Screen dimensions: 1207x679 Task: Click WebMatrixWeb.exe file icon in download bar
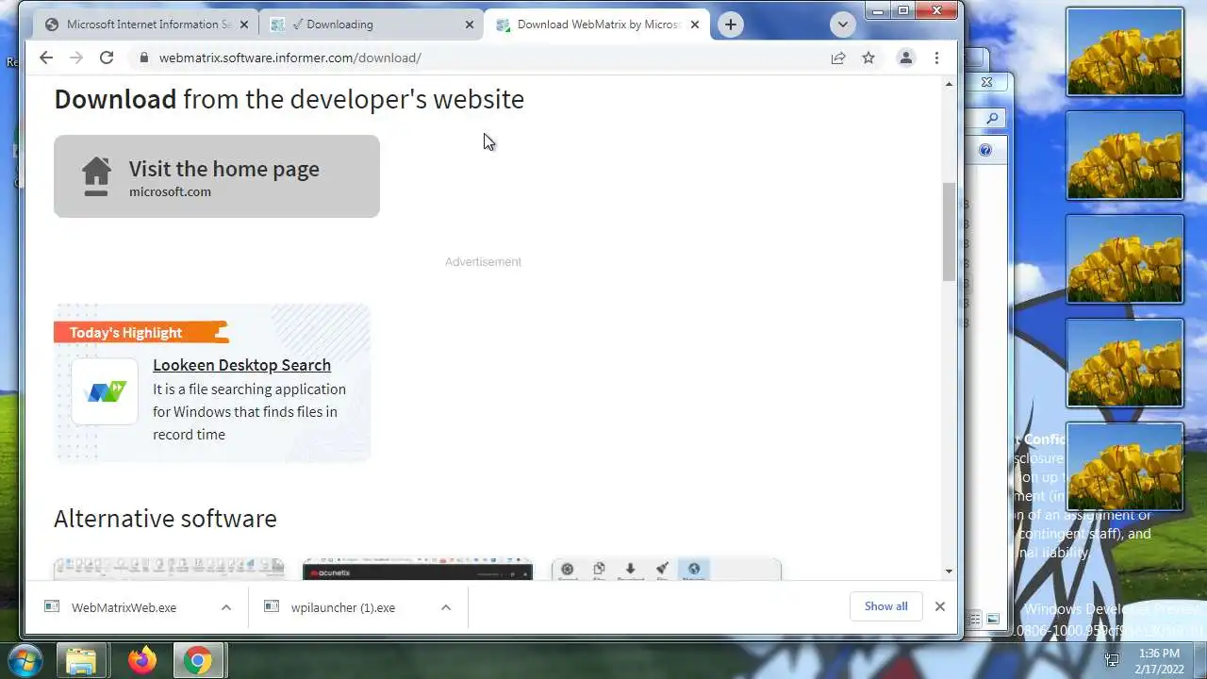point(52,607)
